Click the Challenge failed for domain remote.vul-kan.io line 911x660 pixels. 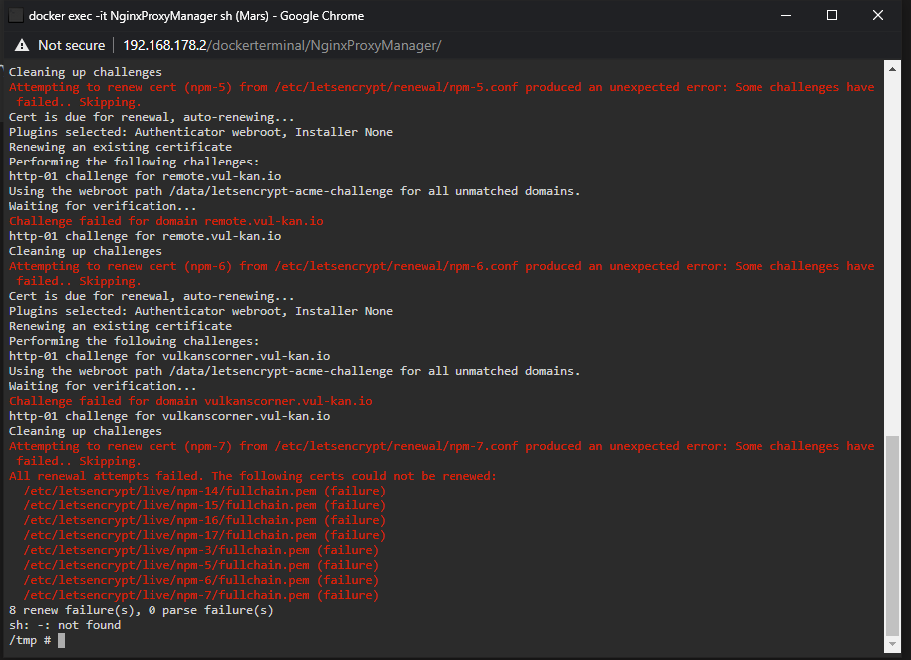point(166,221)
